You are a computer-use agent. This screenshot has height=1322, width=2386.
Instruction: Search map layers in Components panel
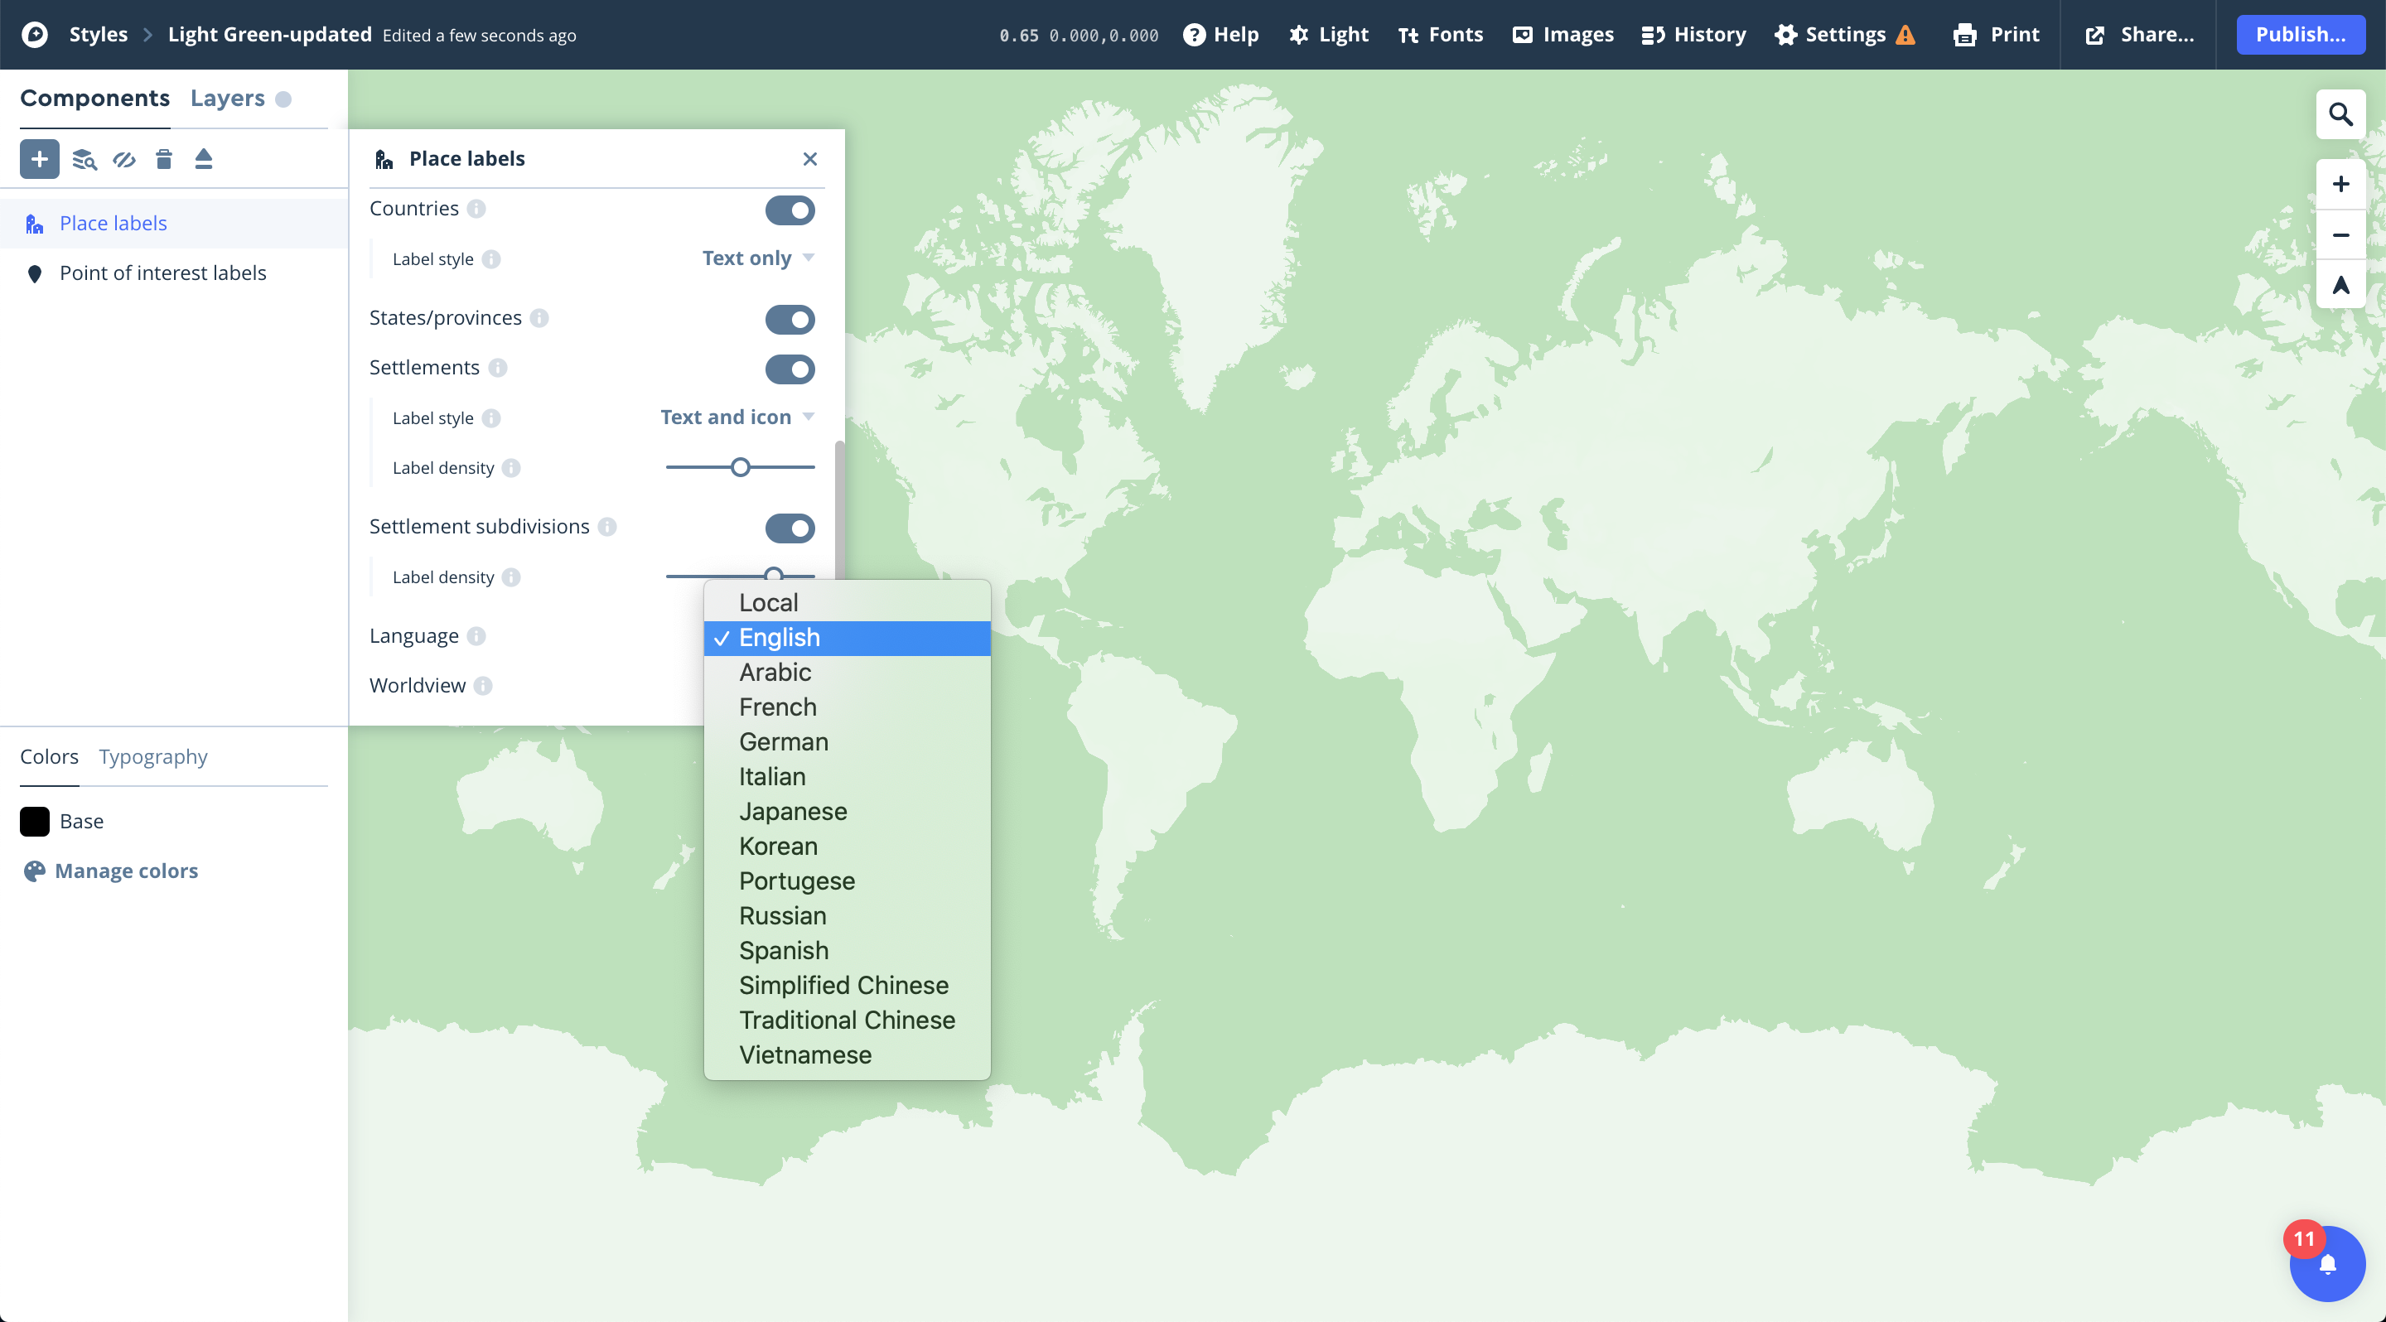[x=84, y=159]
